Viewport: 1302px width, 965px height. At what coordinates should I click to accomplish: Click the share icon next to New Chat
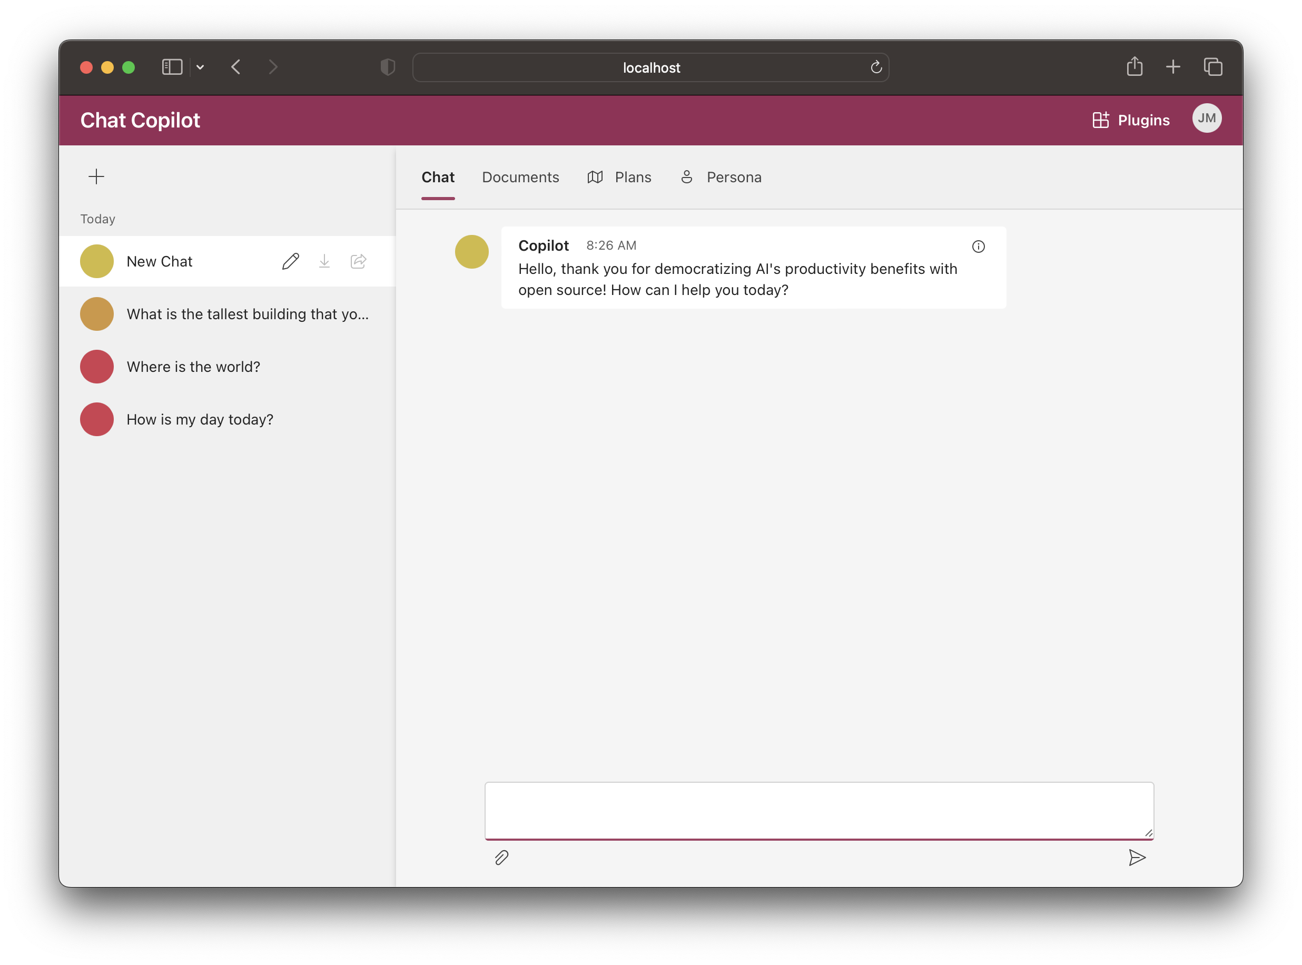pos(358,261)
